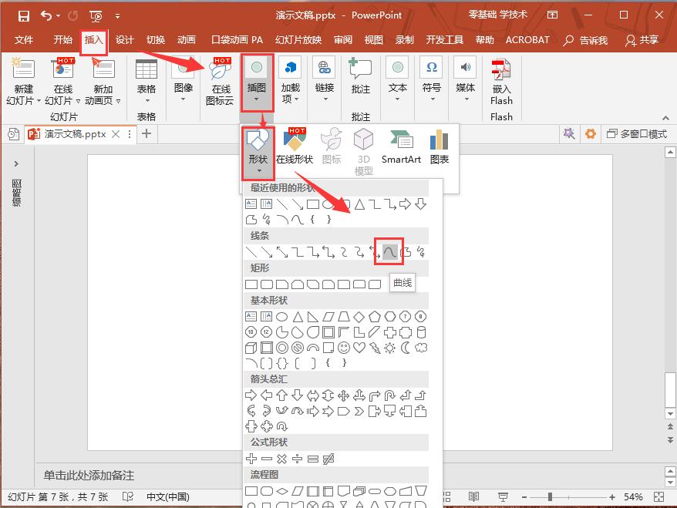Choose the Division sign in 公式形状
Image resolution: width=677 pixels, height=508 pixels.
tap(297, 459)
